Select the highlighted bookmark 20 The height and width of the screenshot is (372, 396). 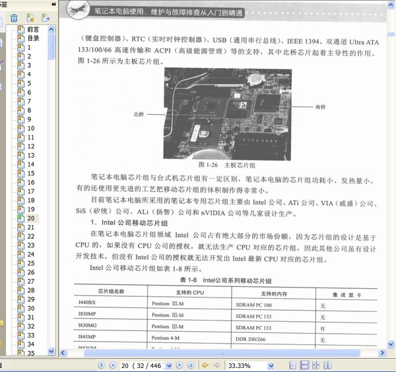pyautogui.click(x=31, y=218)
